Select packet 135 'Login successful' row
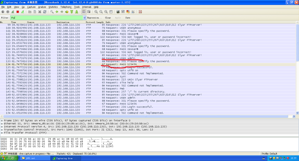The image size is (299, 161). 148,67
